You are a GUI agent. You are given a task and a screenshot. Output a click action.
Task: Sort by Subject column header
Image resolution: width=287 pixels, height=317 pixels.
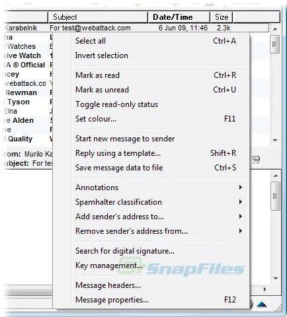tap(98, 17)
